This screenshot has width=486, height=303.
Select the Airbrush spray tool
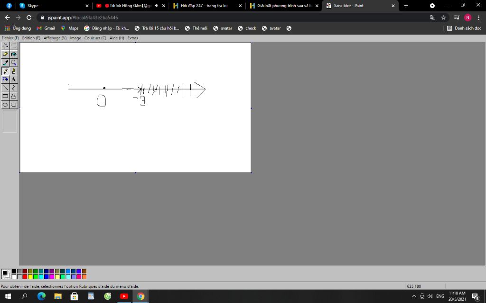pyautogui.click(x=5, y=80)
